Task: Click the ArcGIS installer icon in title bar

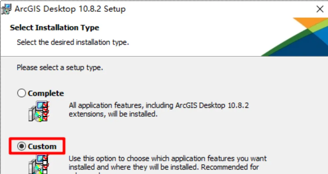Action: pyautogui.click(x=6, y=9)
